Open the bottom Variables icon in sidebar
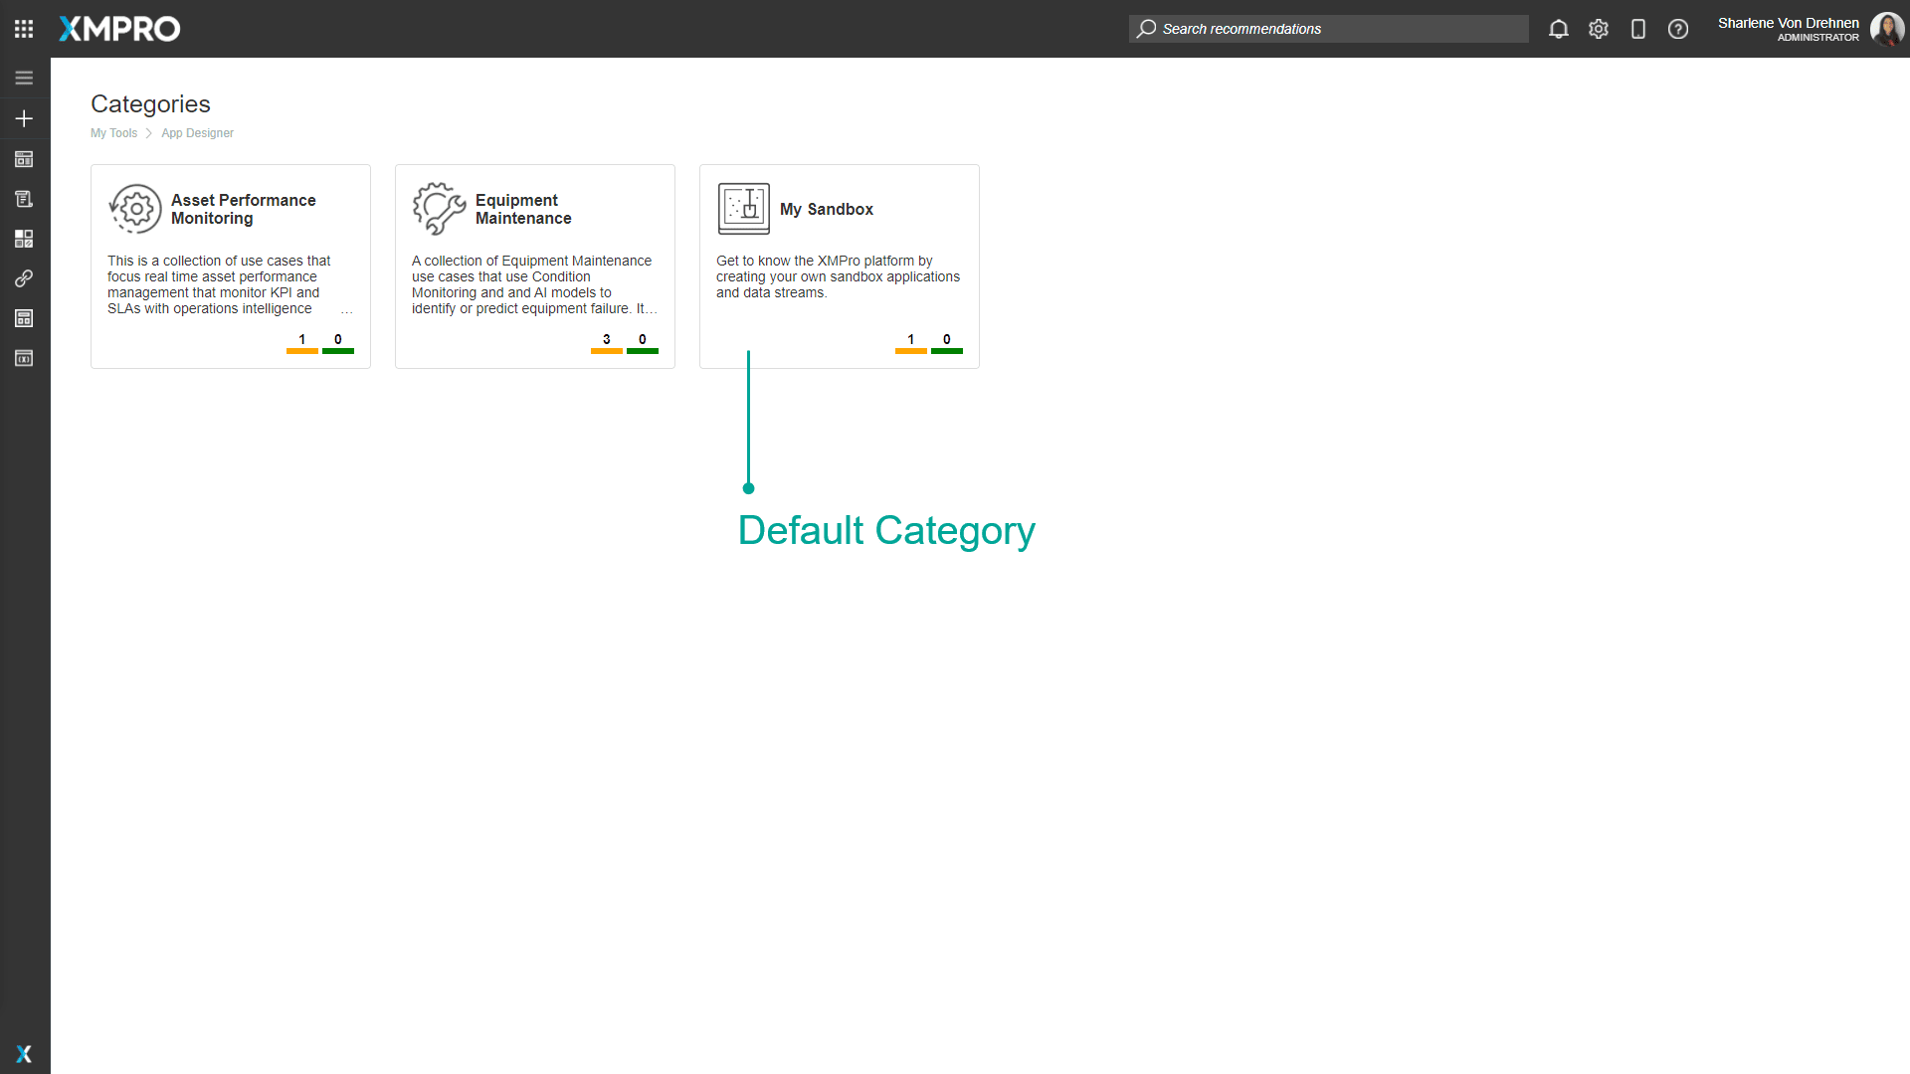This screenshot has height=1074, width=1910. pos(24,358)
